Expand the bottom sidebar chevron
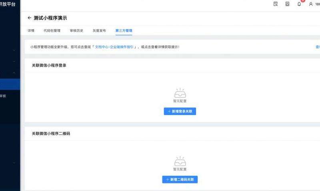Viewport: 320px width, 191px height. click(14, 163)
